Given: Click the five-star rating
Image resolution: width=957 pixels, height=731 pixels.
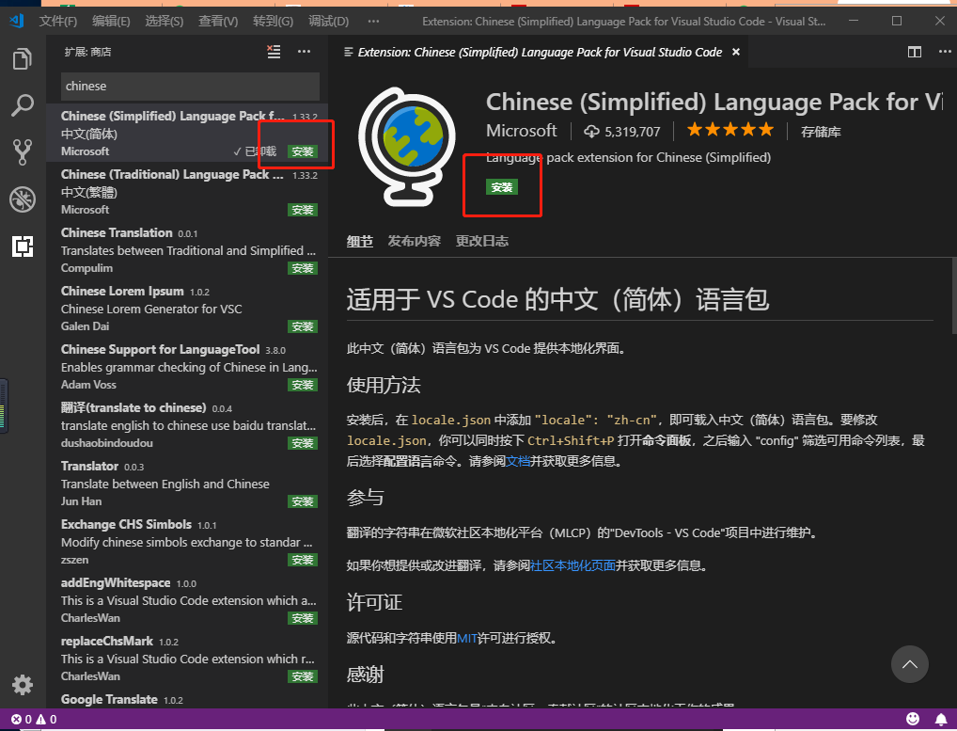Looking at the screenshot, I should coord(730,130).
